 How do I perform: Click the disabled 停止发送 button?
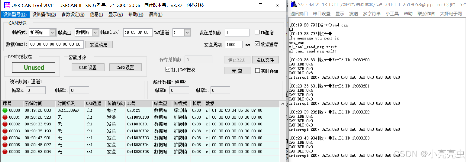pyautogui.click(x=237, y=60)
